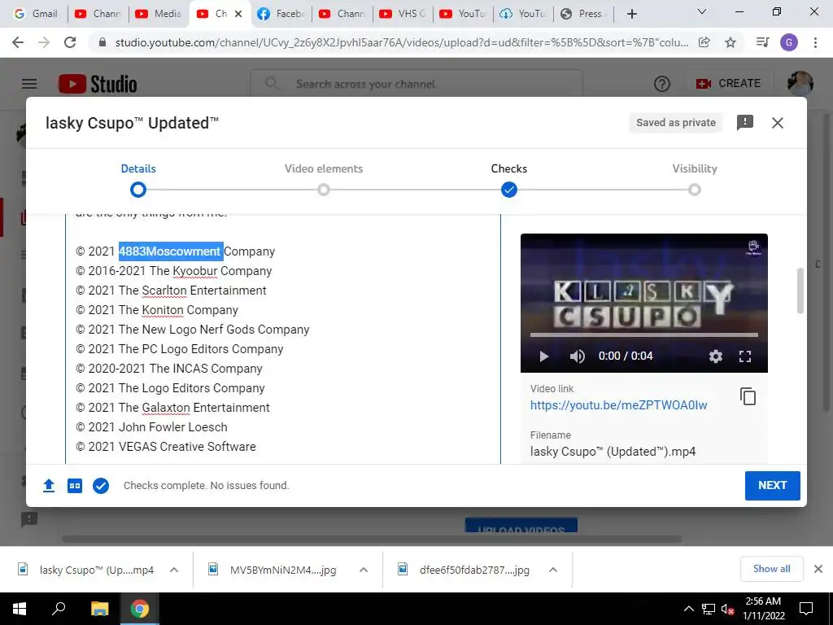Click the browser address bar URL

(402, 42)
